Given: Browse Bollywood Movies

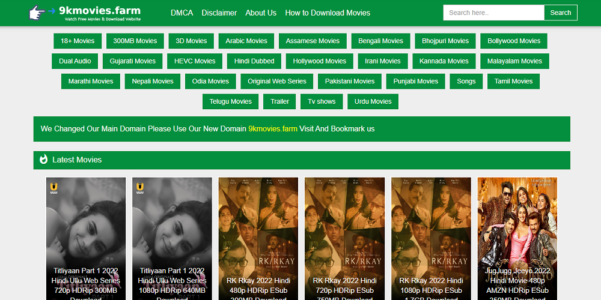Looking at the screenshot, I should pos(514,41).
